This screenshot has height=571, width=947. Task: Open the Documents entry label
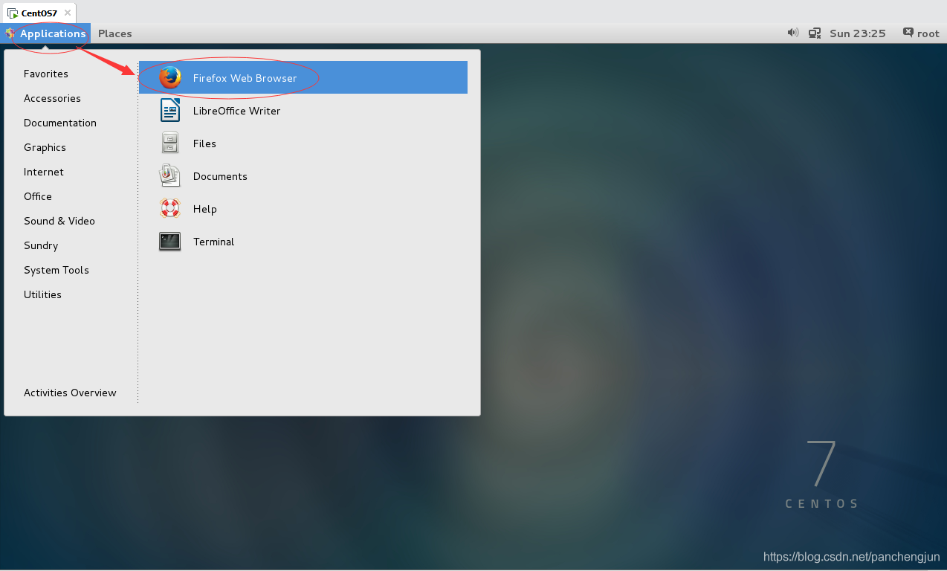click(220, 176)
